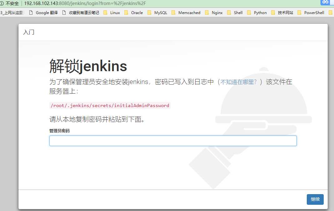Open the 技术网站 bookmark folder
The height and width of the screenshot is (211, 334).
[x=282, y=13]
